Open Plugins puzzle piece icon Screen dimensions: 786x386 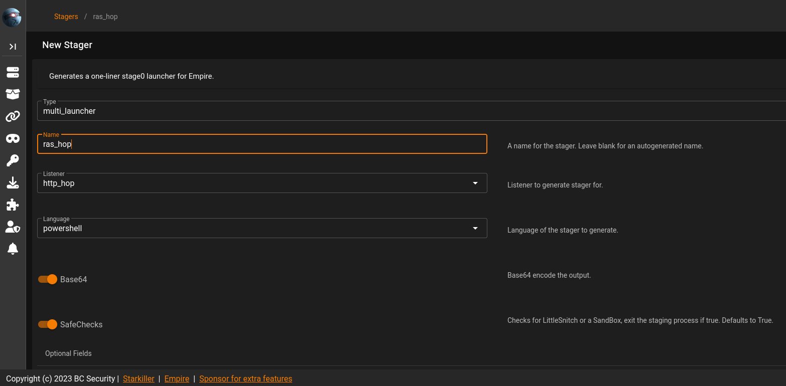coord(13,205)
